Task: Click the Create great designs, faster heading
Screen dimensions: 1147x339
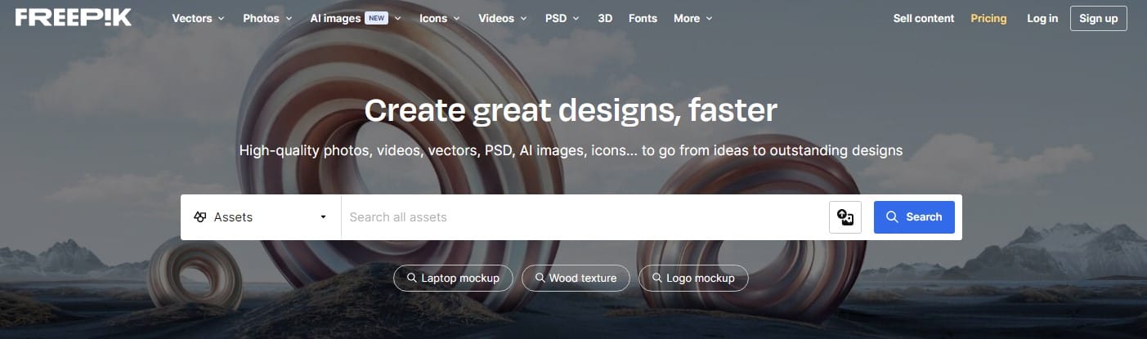Action: (571, 109)
